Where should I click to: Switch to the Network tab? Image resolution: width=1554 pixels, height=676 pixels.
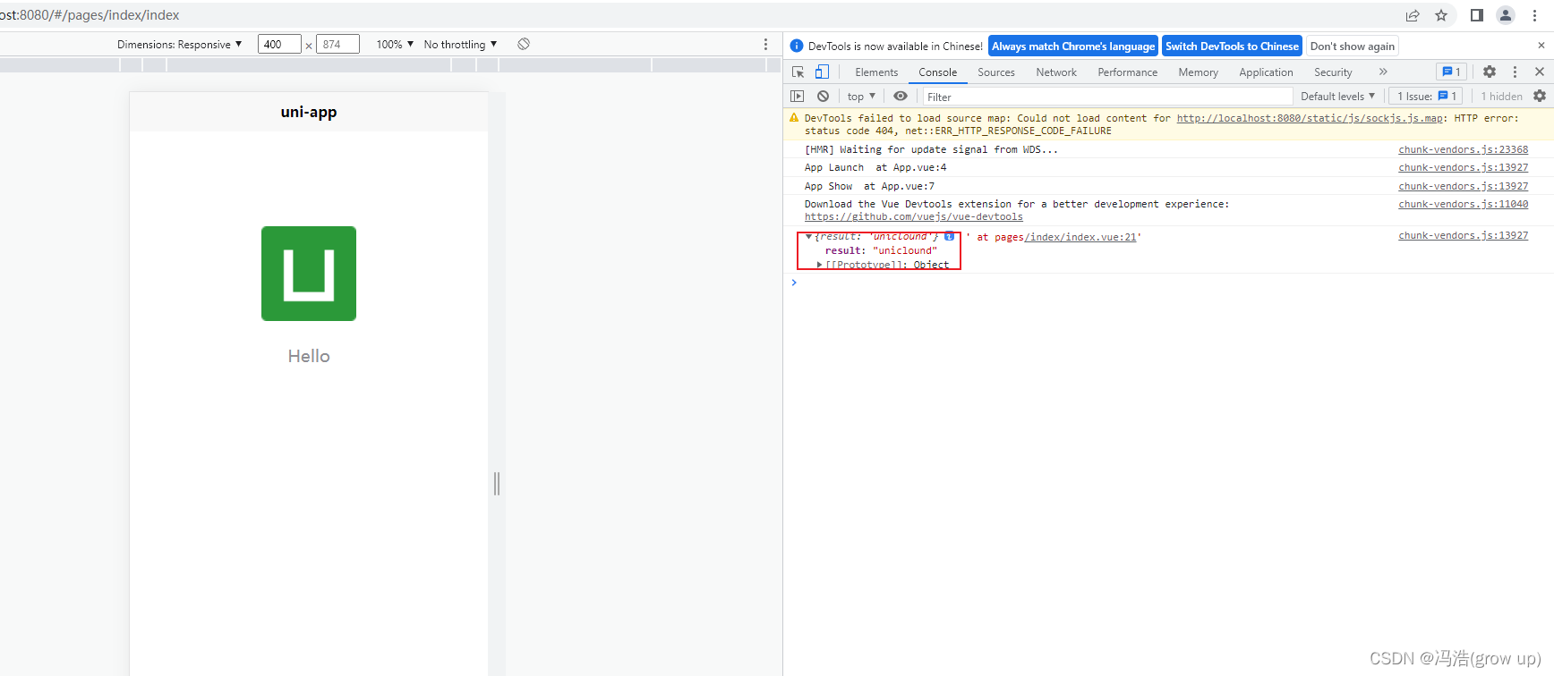point(1056,72)
